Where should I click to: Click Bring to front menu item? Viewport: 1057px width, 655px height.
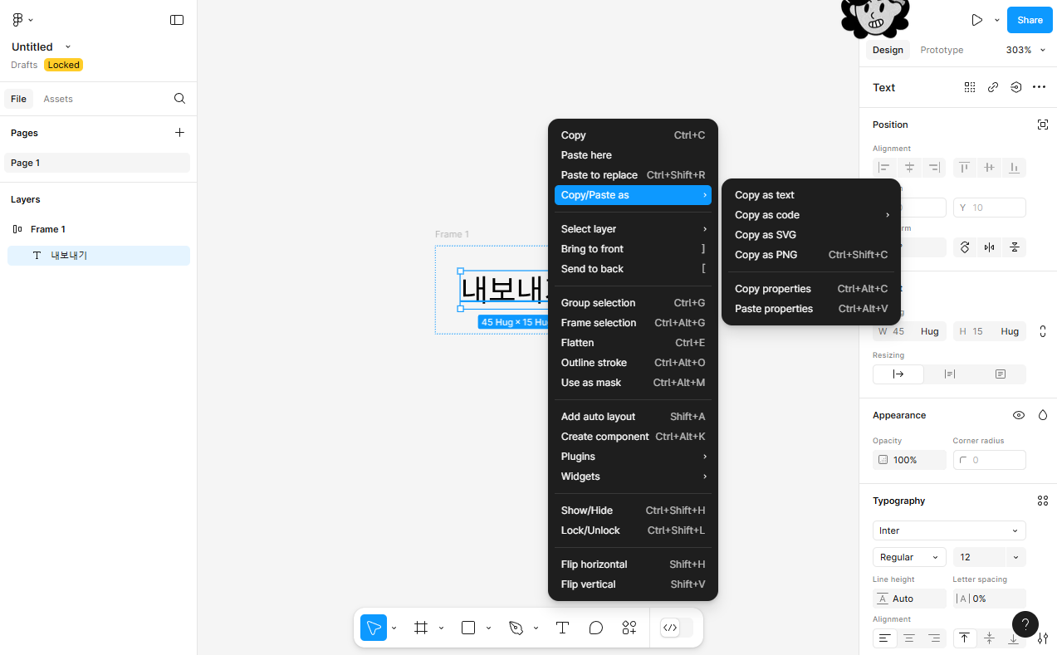[633, 249]
